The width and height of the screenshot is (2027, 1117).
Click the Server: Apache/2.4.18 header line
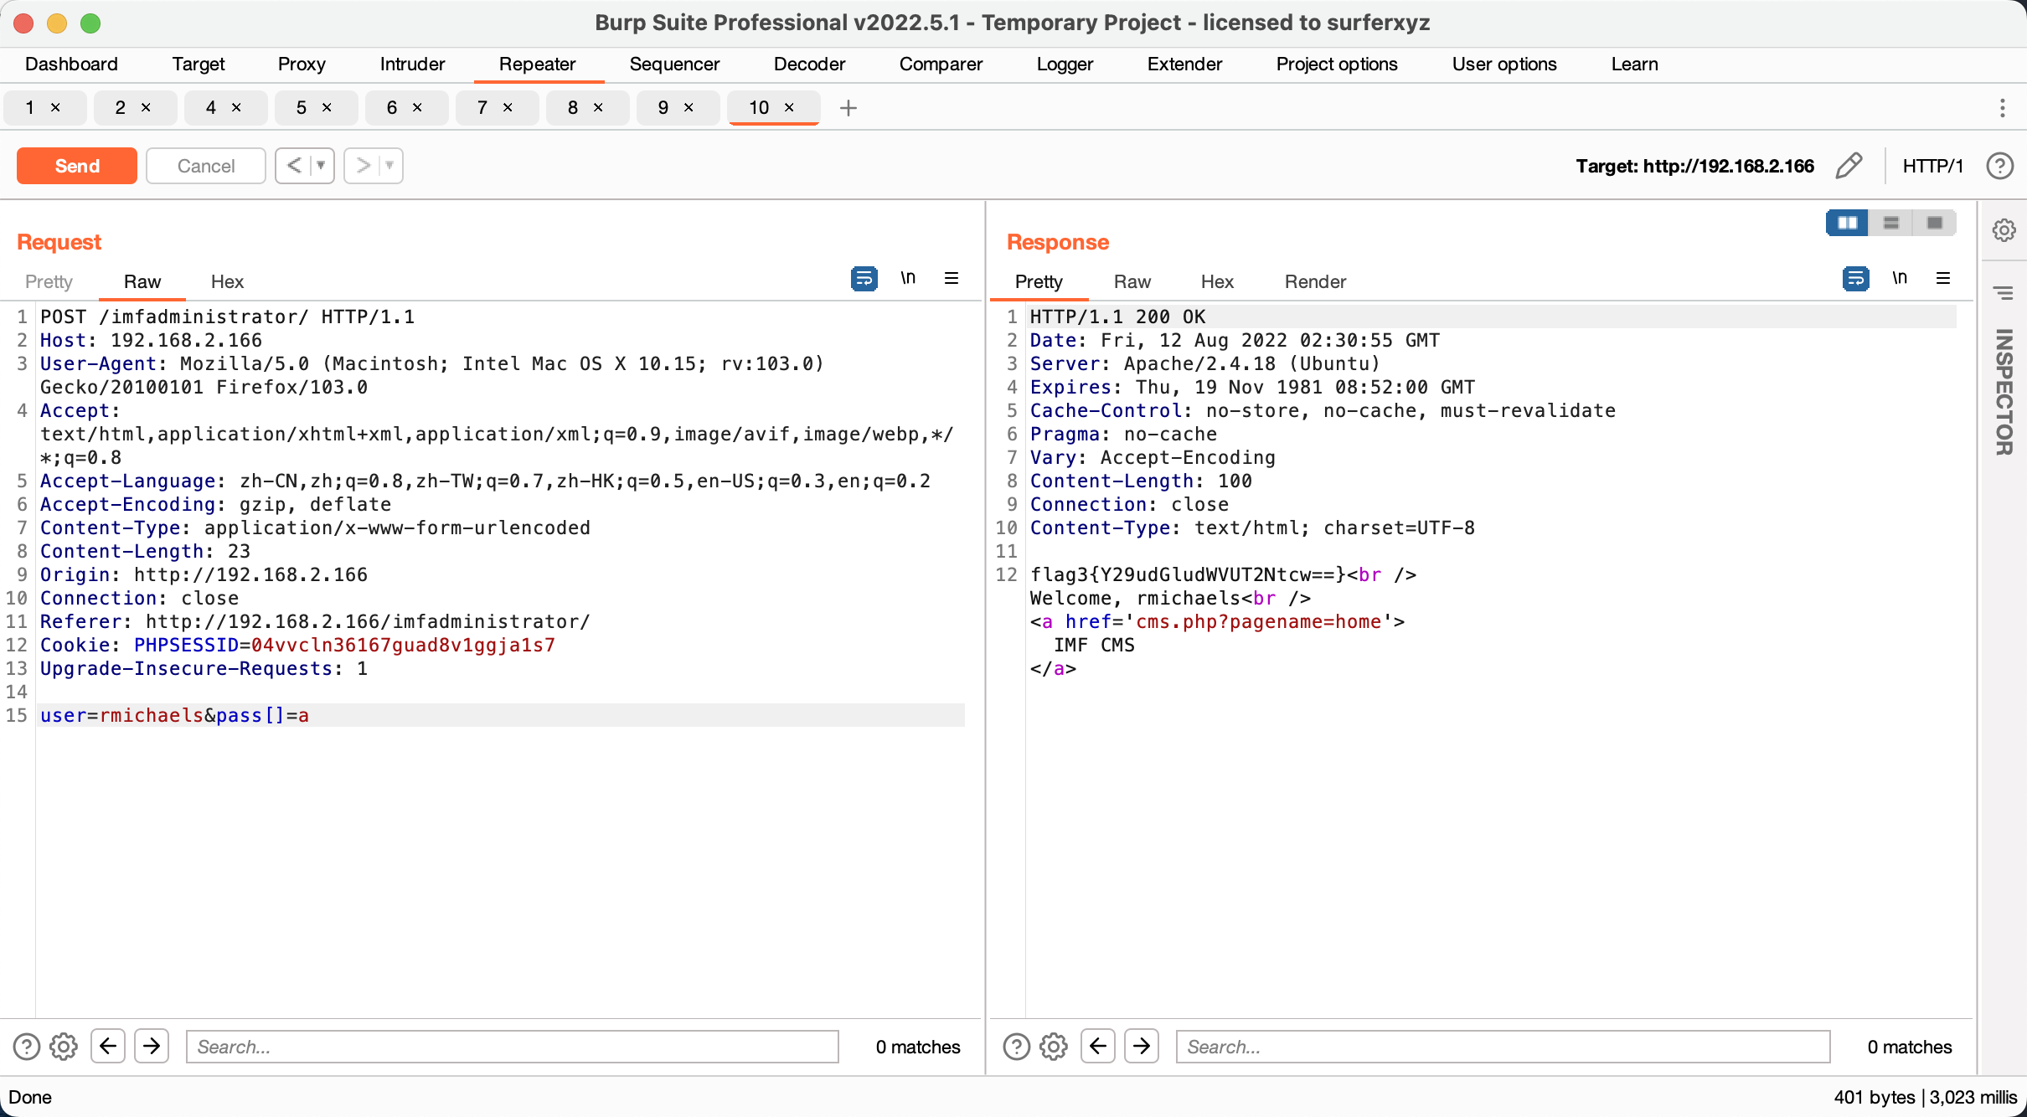pos(1204,363)
